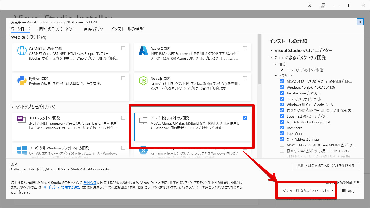
Task: Check the Python 開発 workload checkbox
Action: [123, 78]
